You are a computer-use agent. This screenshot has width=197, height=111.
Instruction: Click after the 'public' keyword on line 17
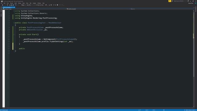25,49
